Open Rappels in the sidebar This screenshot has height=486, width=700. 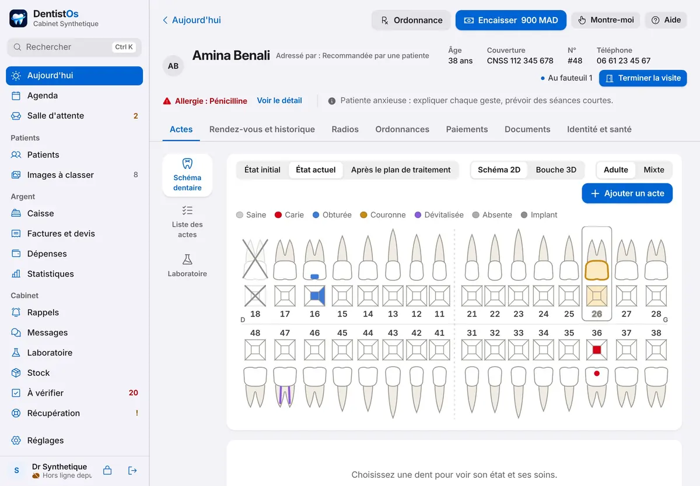(74, 313)
